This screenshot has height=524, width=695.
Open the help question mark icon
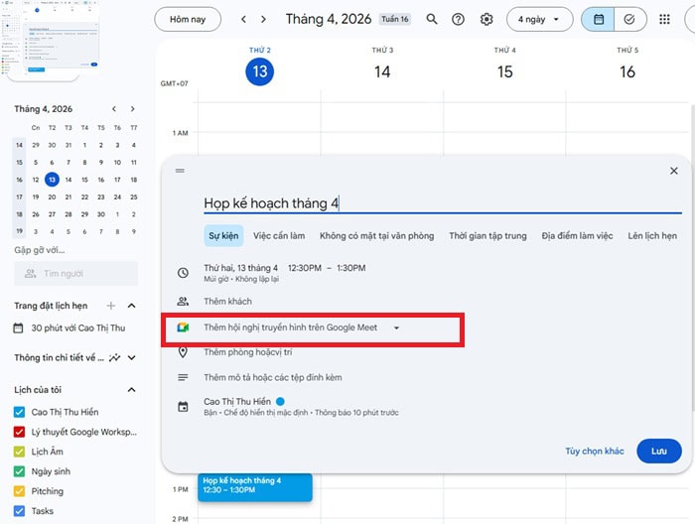(x=459, y=19)
